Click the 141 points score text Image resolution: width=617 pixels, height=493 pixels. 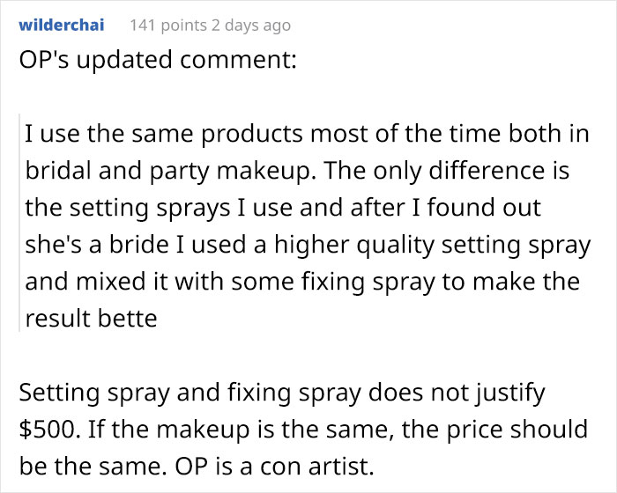168,26
